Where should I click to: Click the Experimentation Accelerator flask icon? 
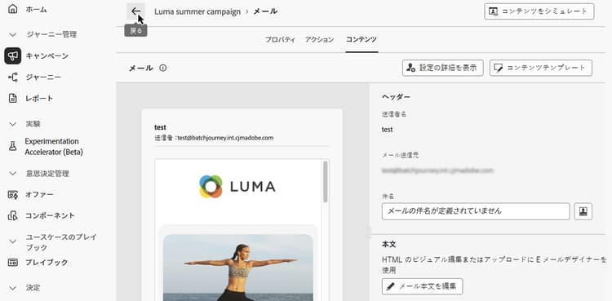tap(13, 146)
